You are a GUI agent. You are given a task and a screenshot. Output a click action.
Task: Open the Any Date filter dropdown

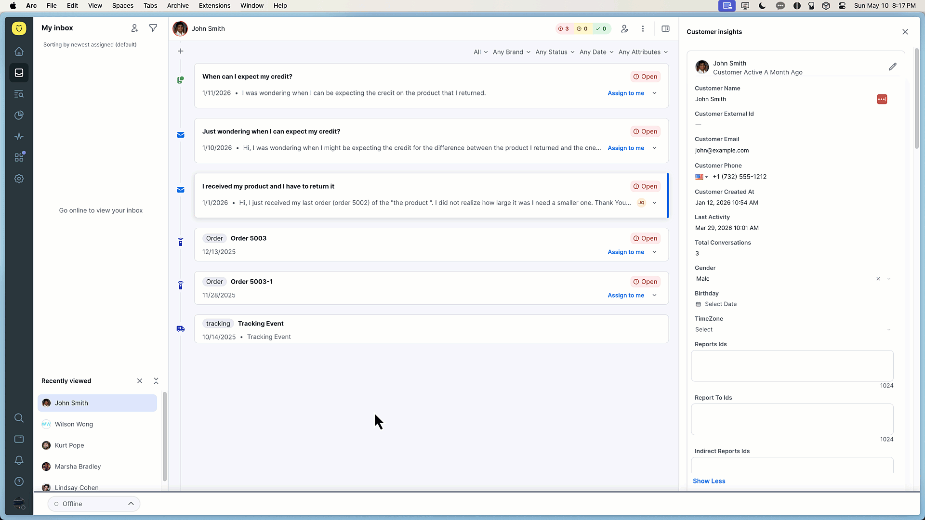pos(596,52)
